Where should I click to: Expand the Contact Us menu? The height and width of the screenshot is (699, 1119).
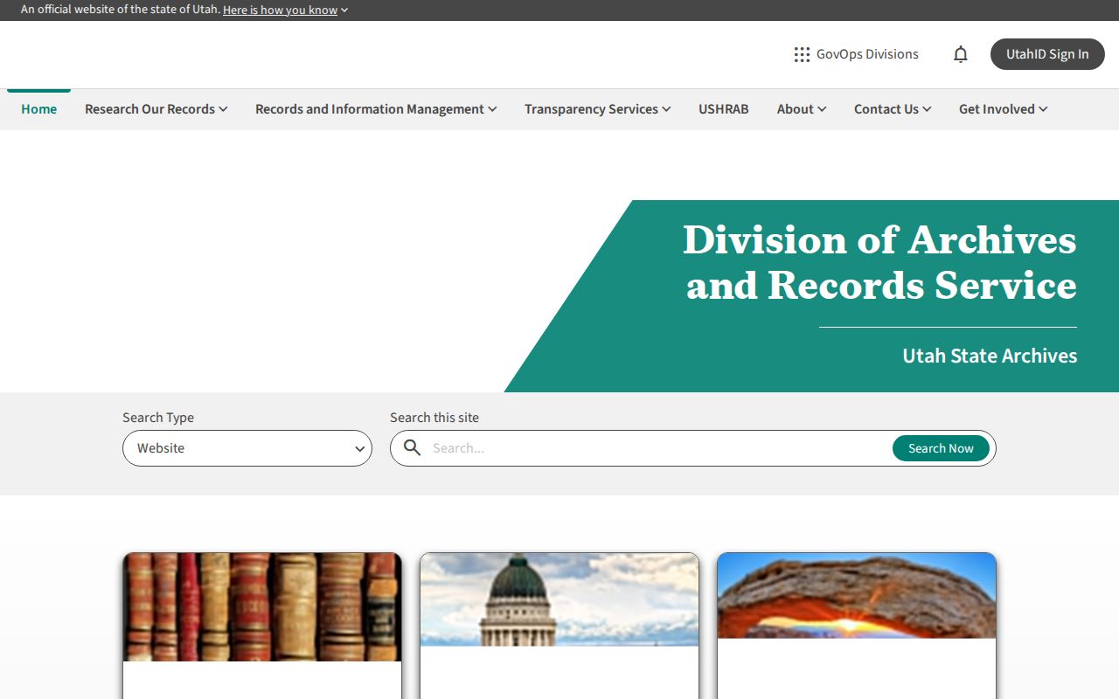[x=893, y=109]
